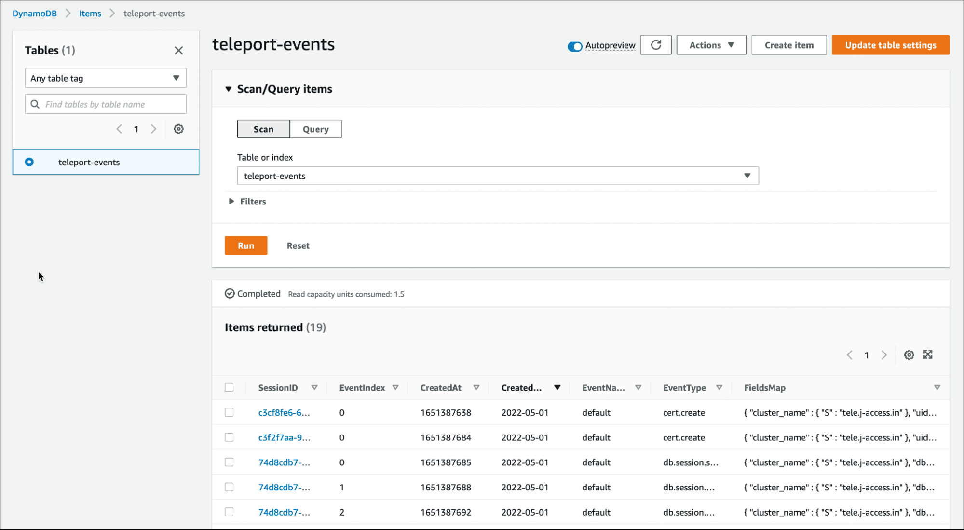Image resolution: width=964 pixels, height=530 pixels.
Task: Go to next page of tables list
Action: (x=153, y=129)
